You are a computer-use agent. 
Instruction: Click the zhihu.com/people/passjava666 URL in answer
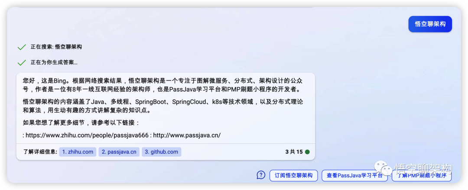tap(87, 135)
